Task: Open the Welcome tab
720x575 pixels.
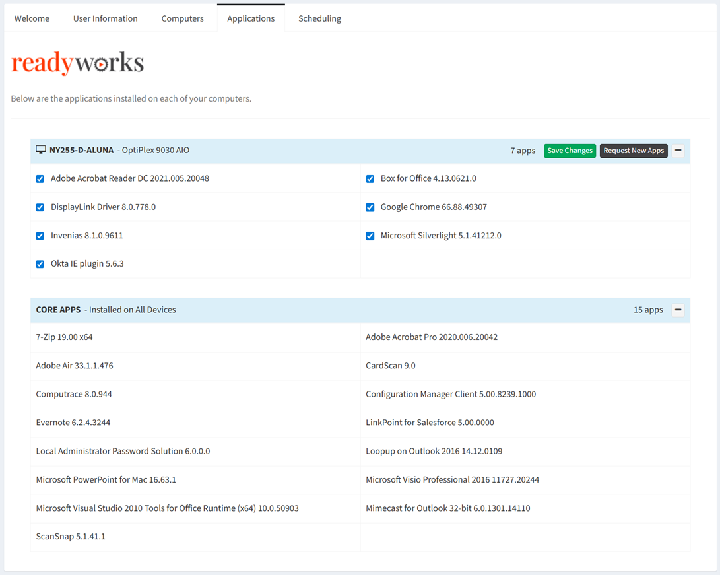Action: [x=32, y=18]
